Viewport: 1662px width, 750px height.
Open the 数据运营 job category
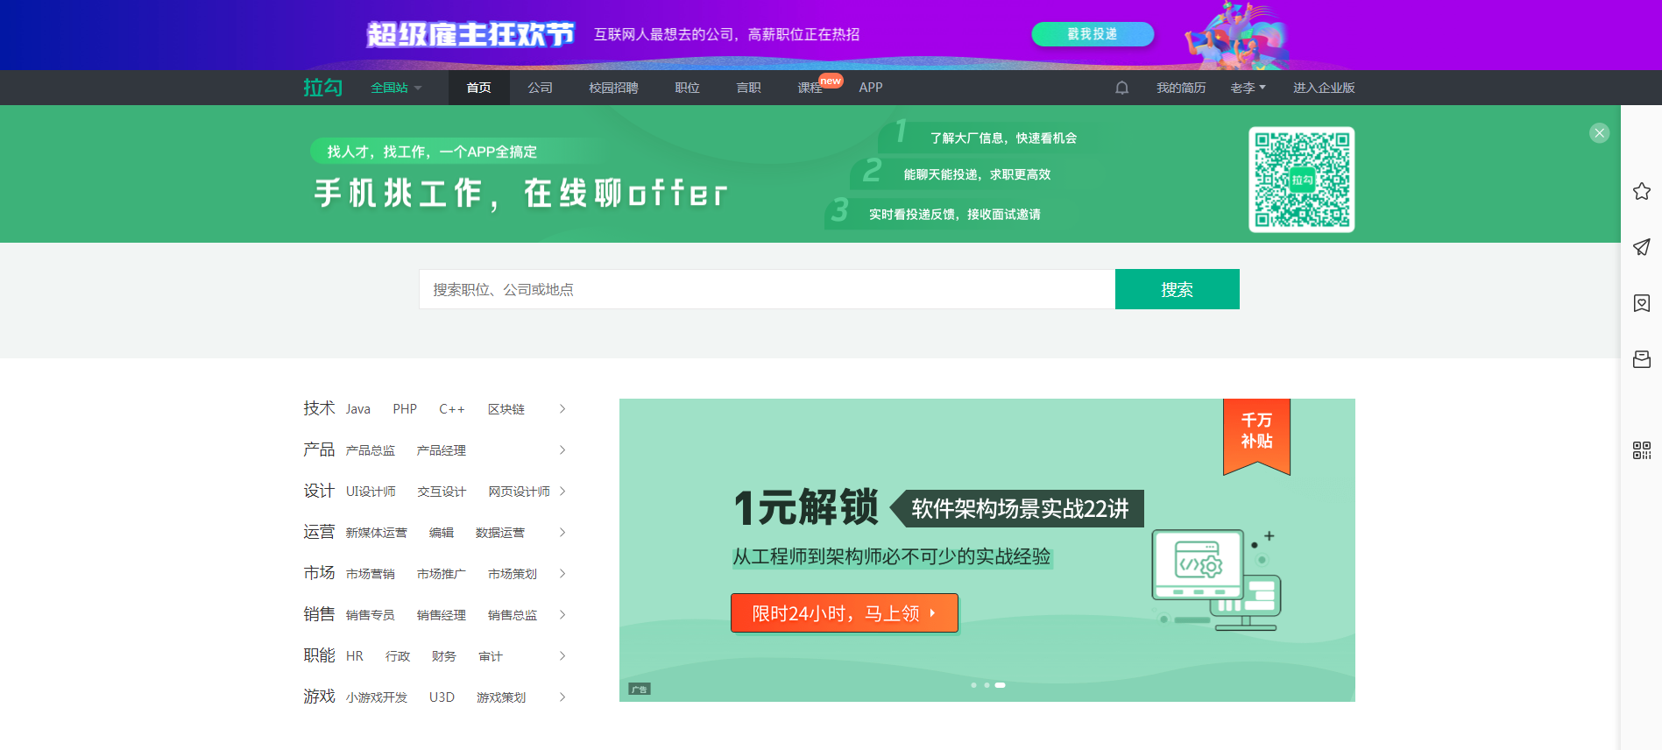tap(500, 533)
